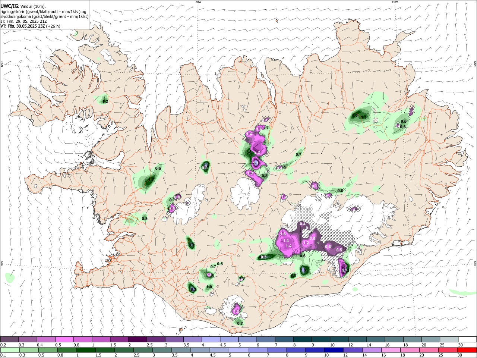Click the 'UWC/IG: Vindur (10m),' title line

pyautogui.click(x=23, y=6)
